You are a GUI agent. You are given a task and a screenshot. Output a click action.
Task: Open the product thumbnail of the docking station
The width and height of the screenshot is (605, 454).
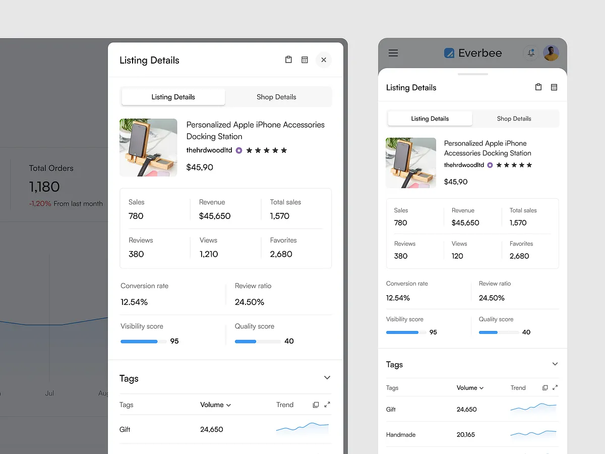pos(148,147)
